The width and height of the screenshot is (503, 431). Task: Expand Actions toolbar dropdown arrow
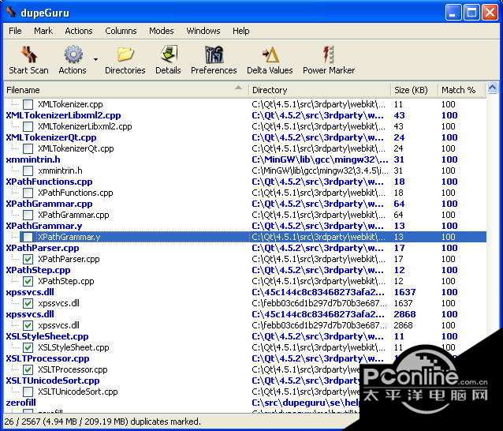point(95,59)
